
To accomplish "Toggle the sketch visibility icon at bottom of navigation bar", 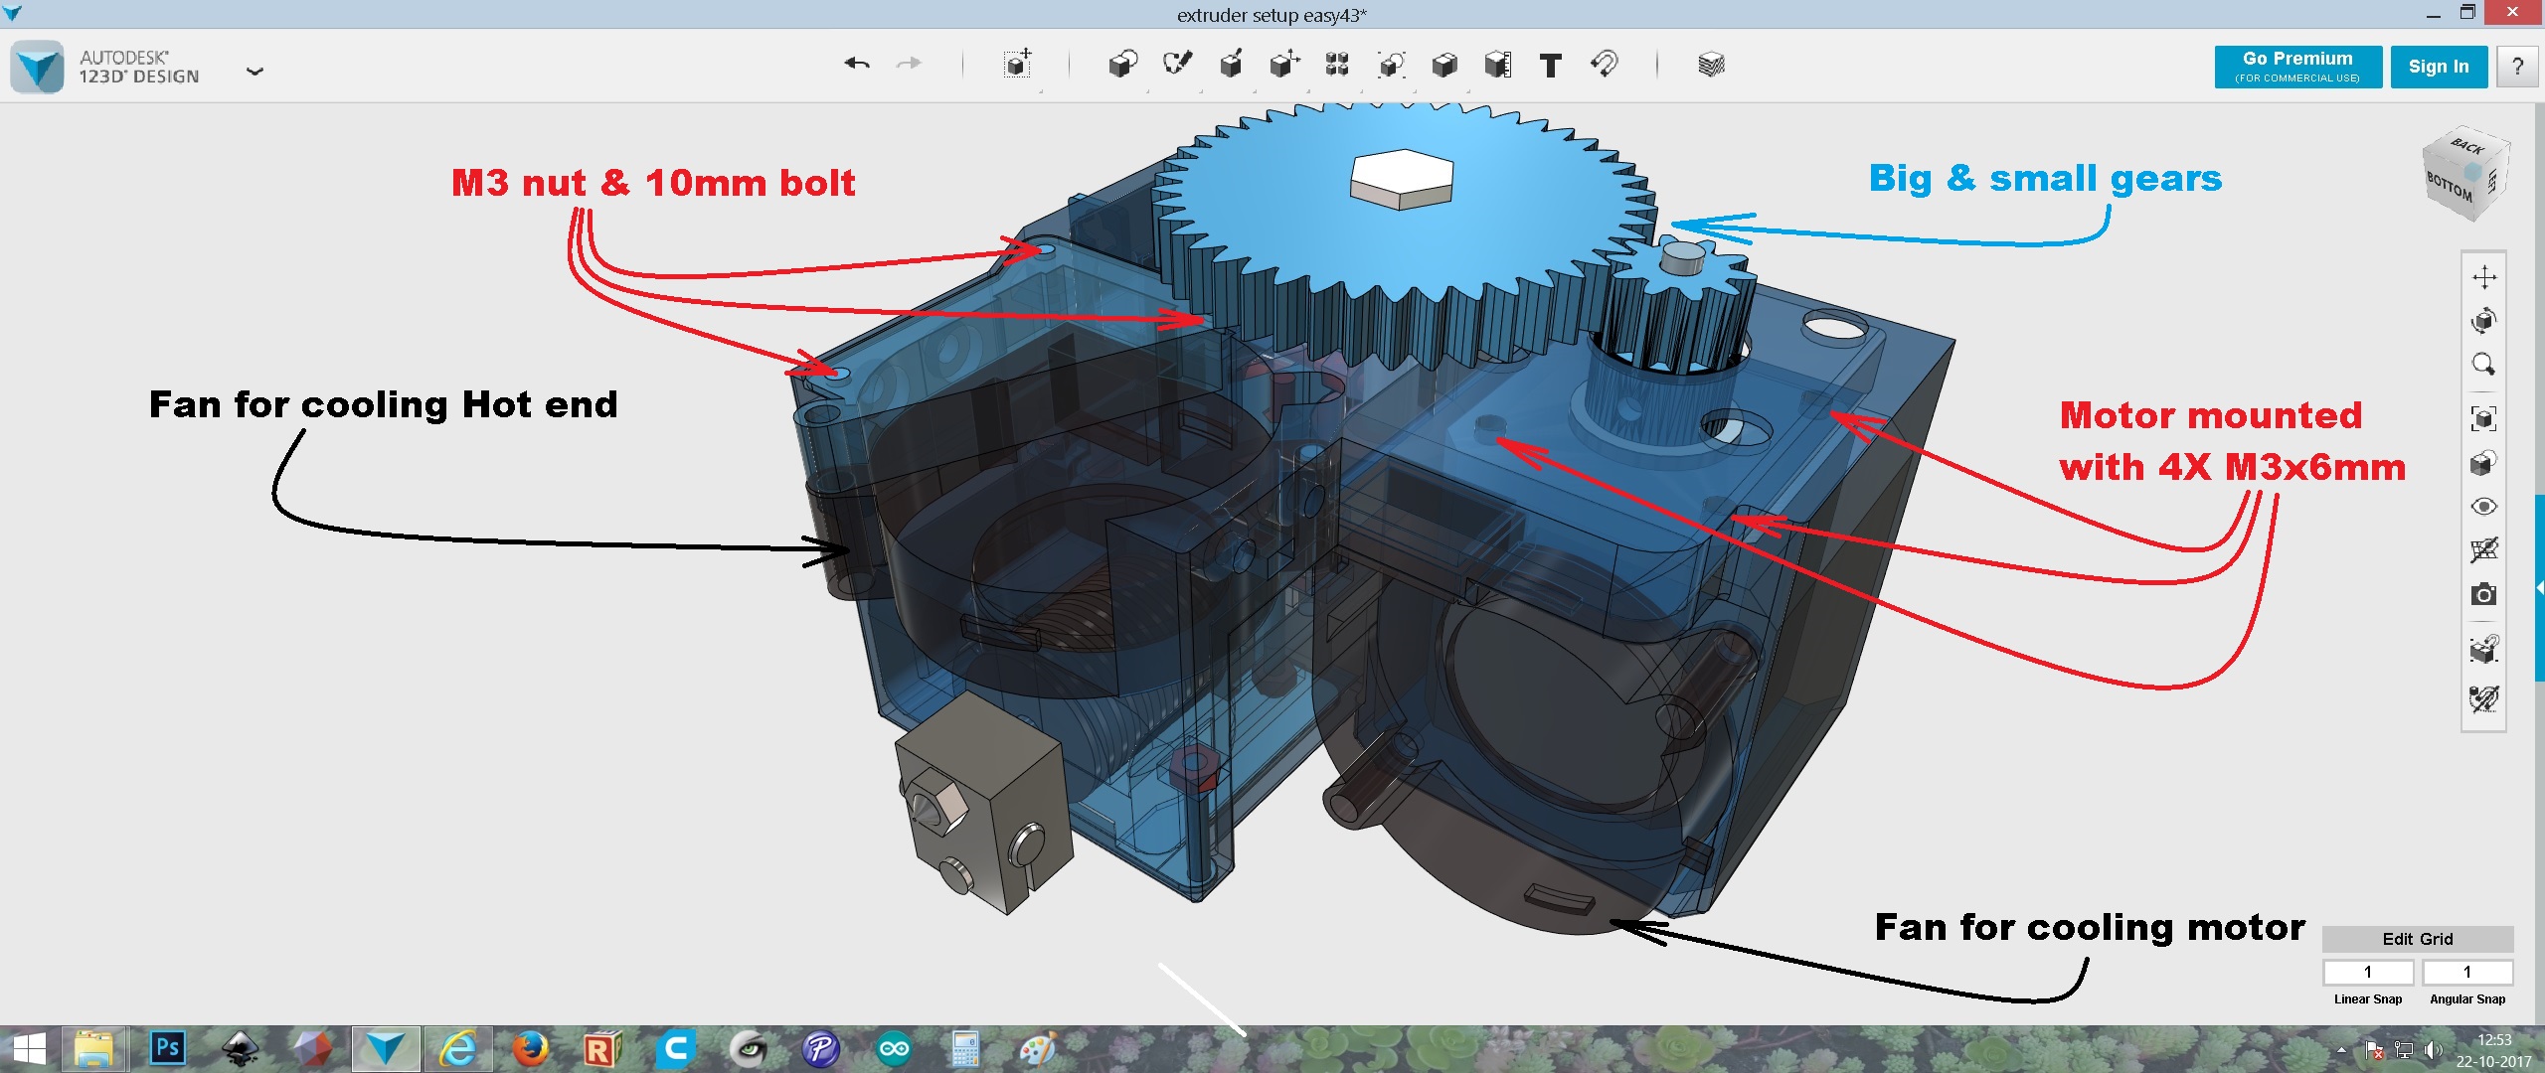I will [2483, 698].
